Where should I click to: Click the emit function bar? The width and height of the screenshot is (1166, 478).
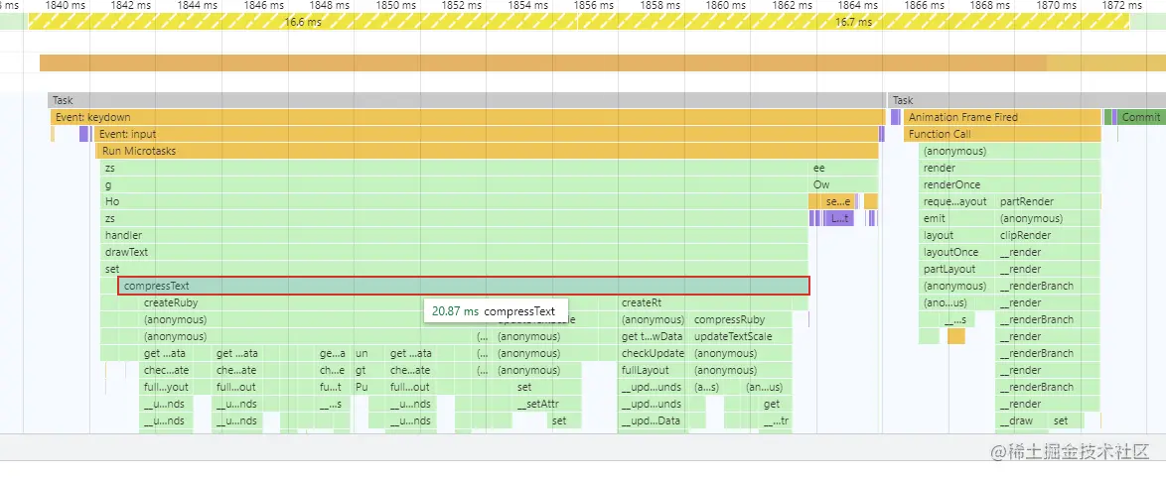click(x=956, y=218)
